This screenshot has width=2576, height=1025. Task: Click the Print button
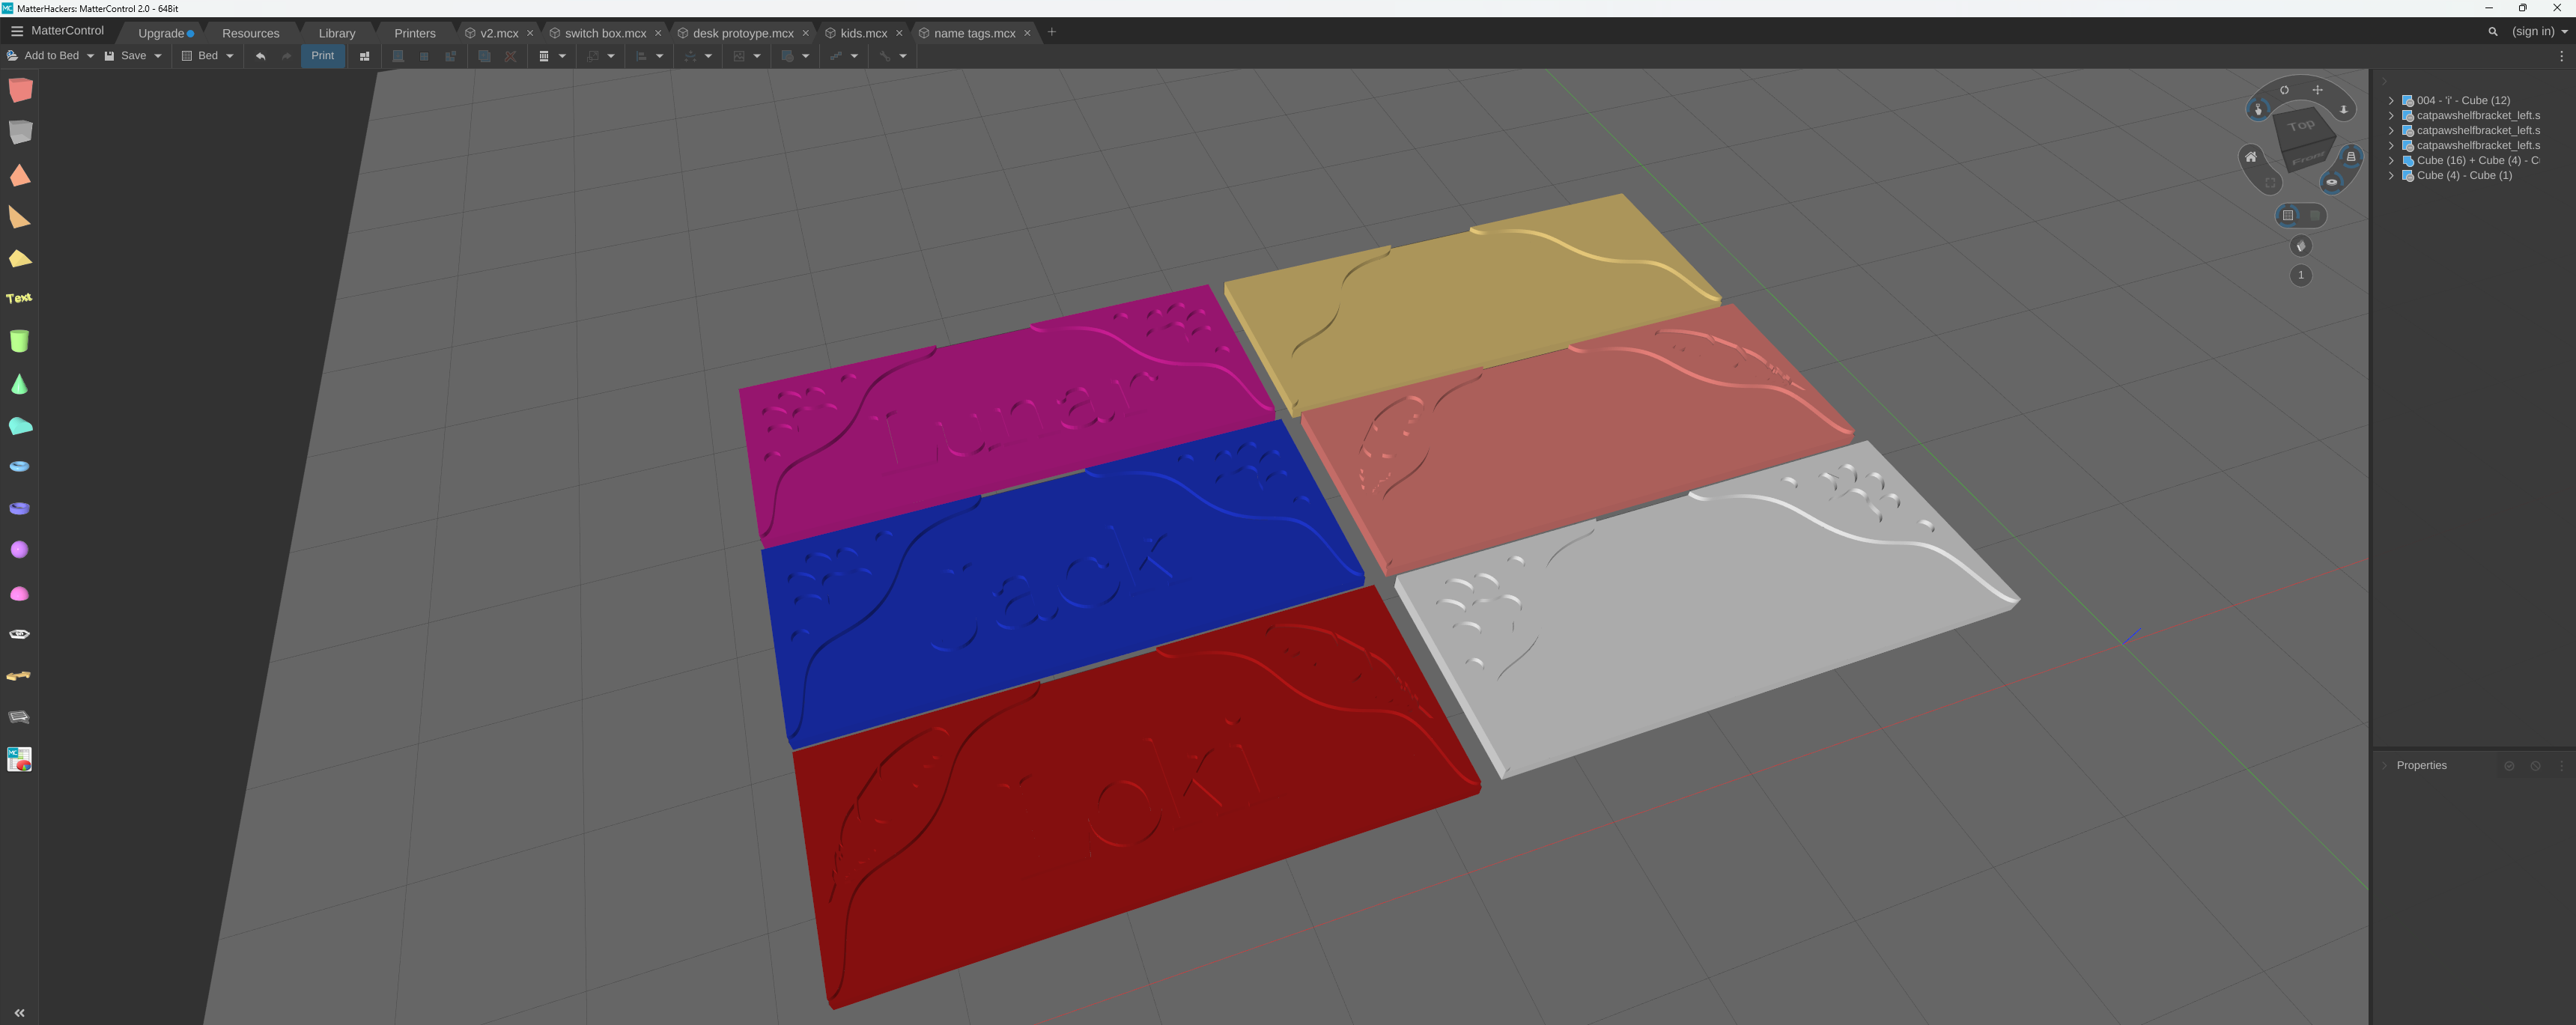pyautogui.click(x=322, y=56)
